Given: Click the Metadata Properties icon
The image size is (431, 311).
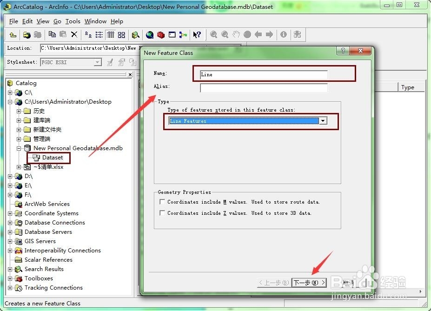Looking at the screenshot, I should point(121,62).
